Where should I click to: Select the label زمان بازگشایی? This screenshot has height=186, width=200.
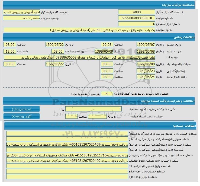pos(176,71)
